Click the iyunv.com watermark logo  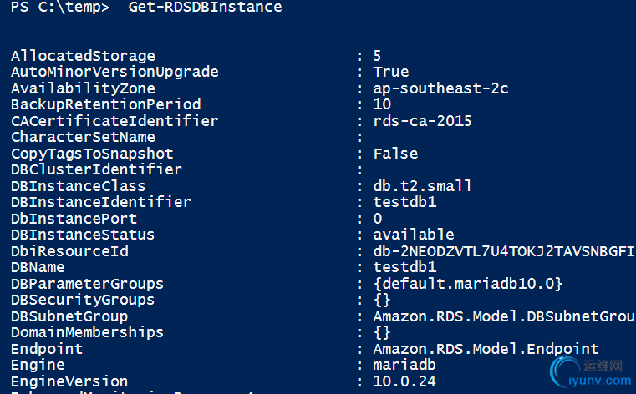591,371
